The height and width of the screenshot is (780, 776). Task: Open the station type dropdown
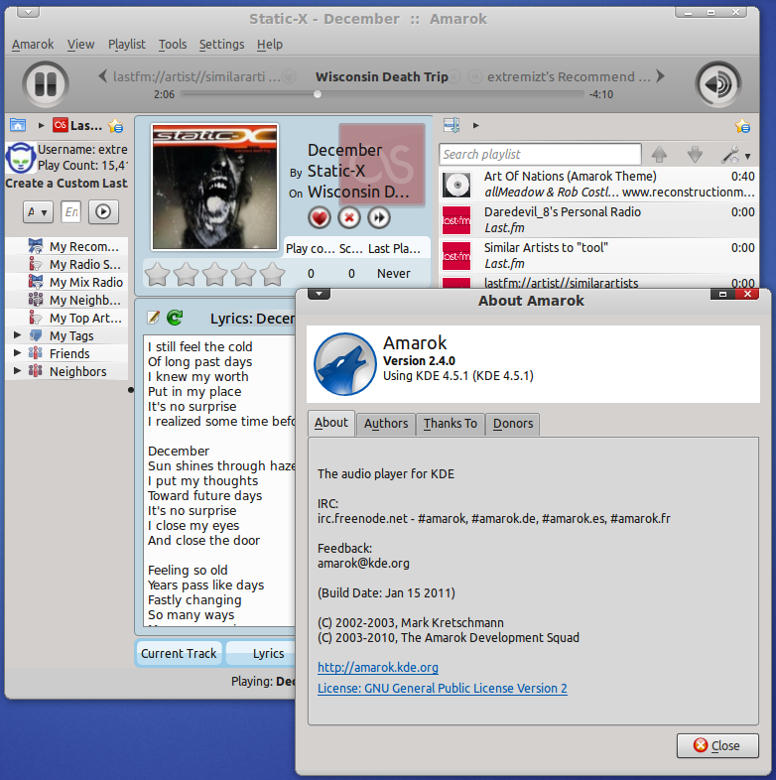click(38, 212)
